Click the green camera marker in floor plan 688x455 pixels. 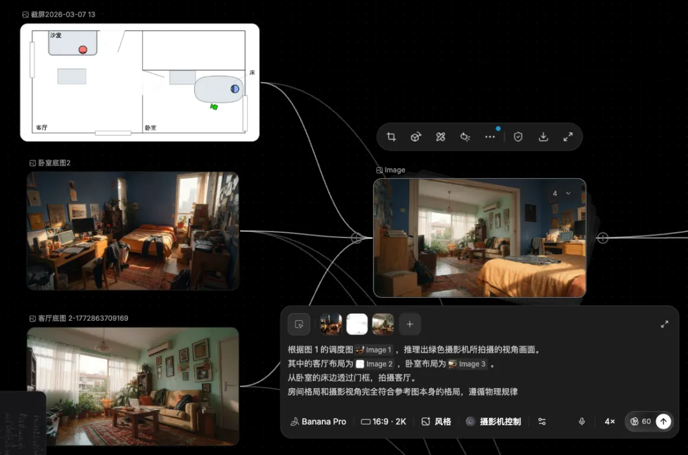coord(213,106)
